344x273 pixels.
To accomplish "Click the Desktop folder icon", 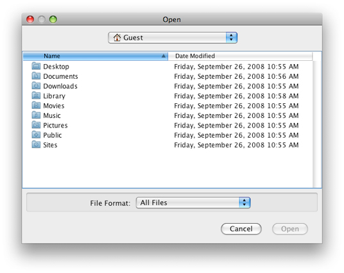I will (x=36, y=66).
